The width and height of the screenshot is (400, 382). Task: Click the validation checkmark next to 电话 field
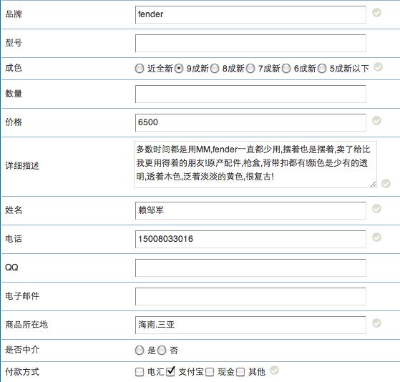(x=376, y=237)
